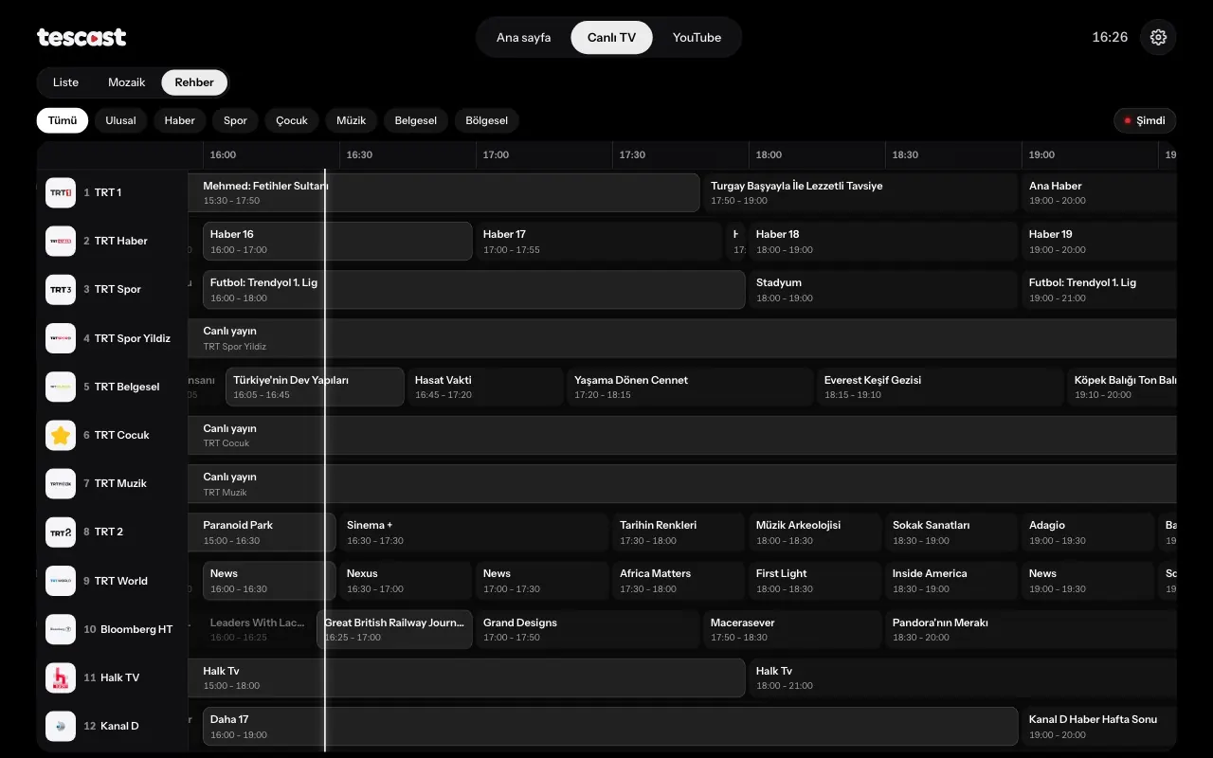Select the Kanal D channel logo

(x=61, y=726)
